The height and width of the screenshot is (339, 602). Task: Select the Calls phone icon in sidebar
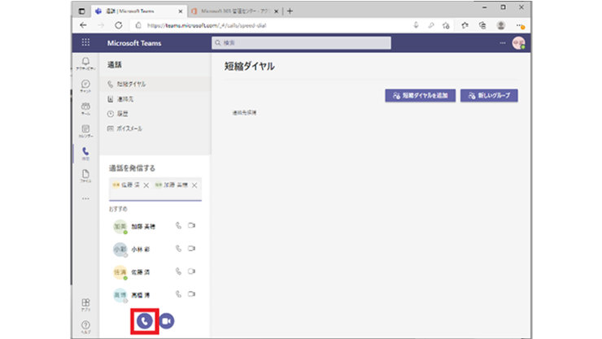pyautogui.click(x=85, y=154)
